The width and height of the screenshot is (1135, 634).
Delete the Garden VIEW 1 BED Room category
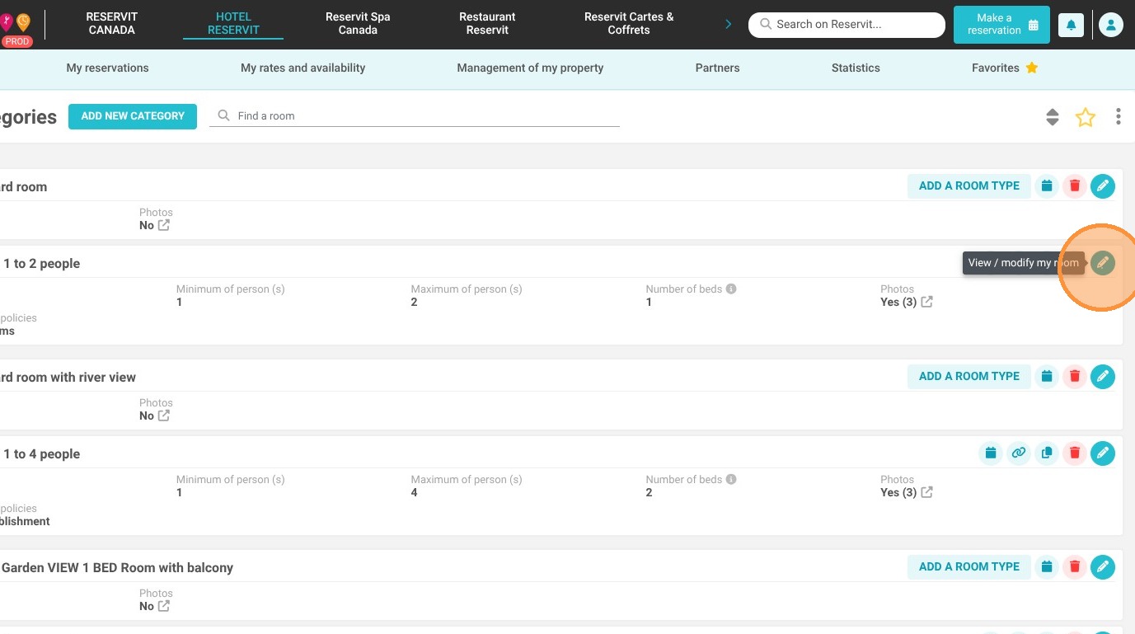coord(1074,567)
